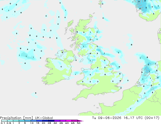The width and height of the screenshot is (161, 124).
Task: Click the purple arrow tip above 50 mm
Action: pyautogui.click(x=80, y=121)
